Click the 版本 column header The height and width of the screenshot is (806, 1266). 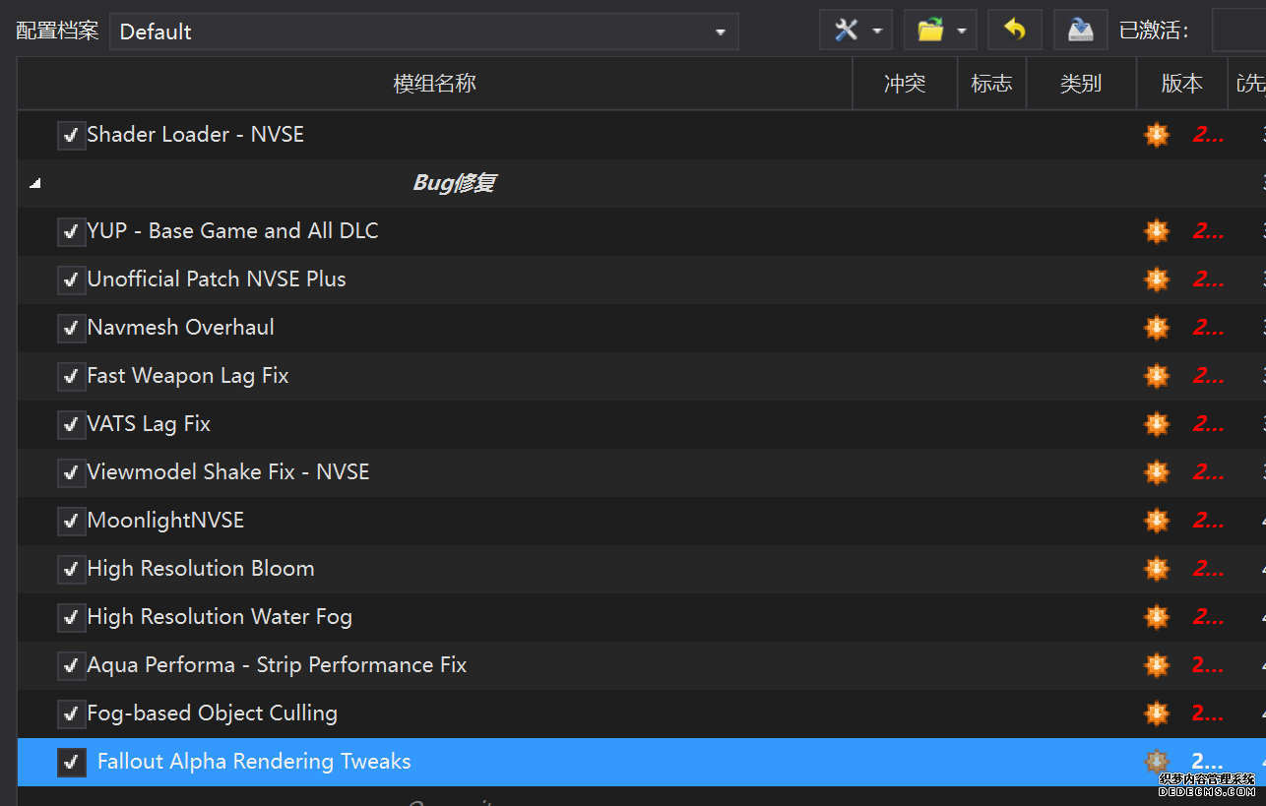1181,84
